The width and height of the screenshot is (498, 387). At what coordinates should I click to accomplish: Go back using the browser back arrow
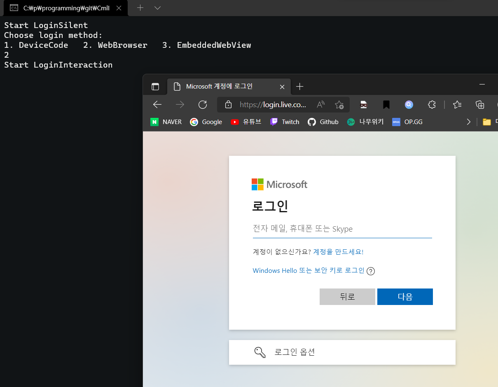(x=157, y=105)
